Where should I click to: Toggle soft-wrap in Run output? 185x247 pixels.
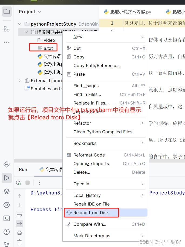click(x=19, y=215)
